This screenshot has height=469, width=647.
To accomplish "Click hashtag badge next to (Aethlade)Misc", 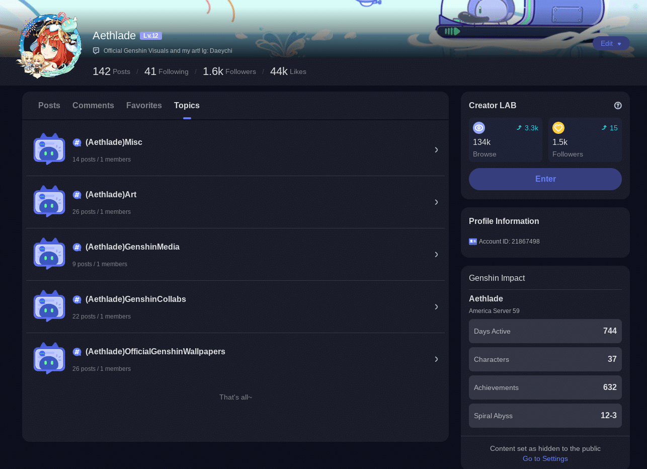I will point(77,142).
